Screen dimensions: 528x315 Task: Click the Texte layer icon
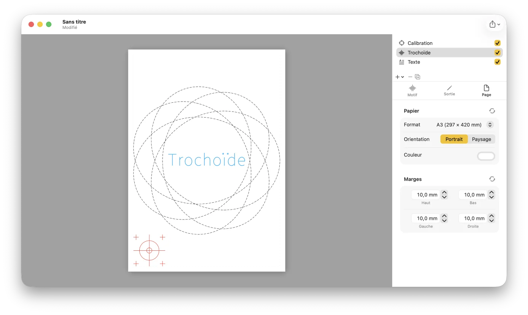(401, 62)
